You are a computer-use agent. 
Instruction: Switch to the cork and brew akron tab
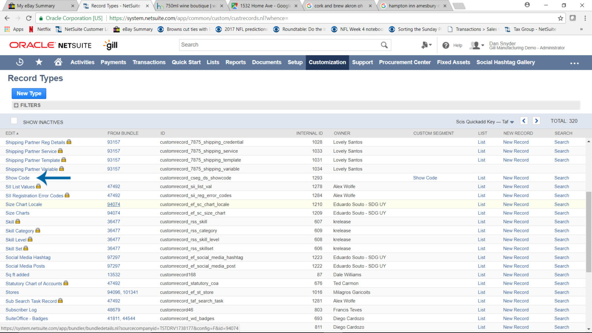point(338,5)
